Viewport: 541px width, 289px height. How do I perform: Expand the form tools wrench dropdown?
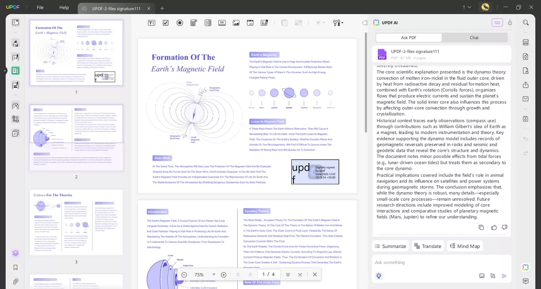(338, 23)
